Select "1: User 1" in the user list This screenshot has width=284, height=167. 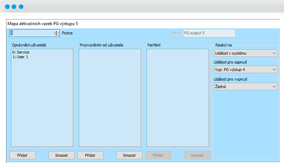pyautogui.click(x=20, y=57)
